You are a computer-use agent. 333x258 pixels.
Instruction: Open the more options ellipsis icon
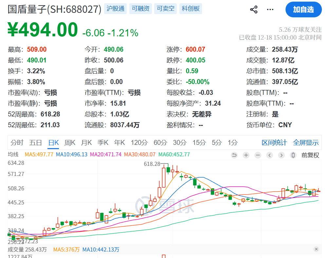[270, 9]
